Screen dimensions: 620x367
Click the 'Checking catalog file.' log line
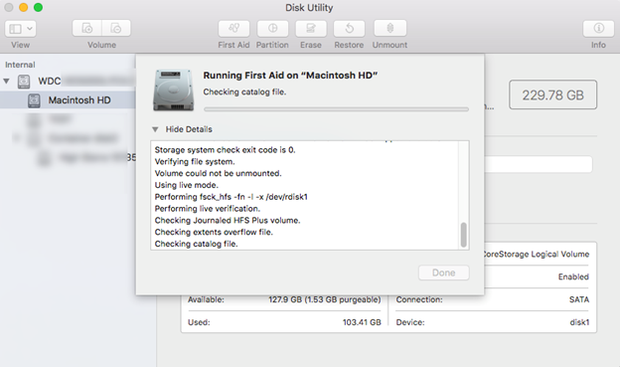coord(196,244)
